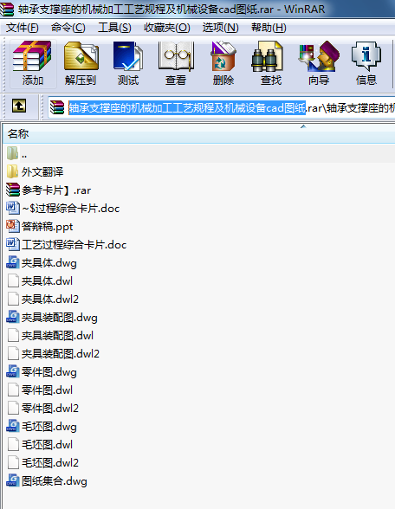
Task: Click the 参考卡片】.rar archive icon
Action: [x=13, y=190]
